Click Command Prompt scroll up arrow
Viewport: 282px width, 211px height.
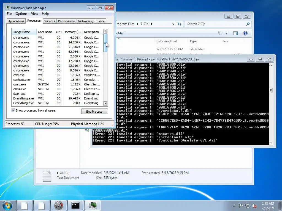271,65
